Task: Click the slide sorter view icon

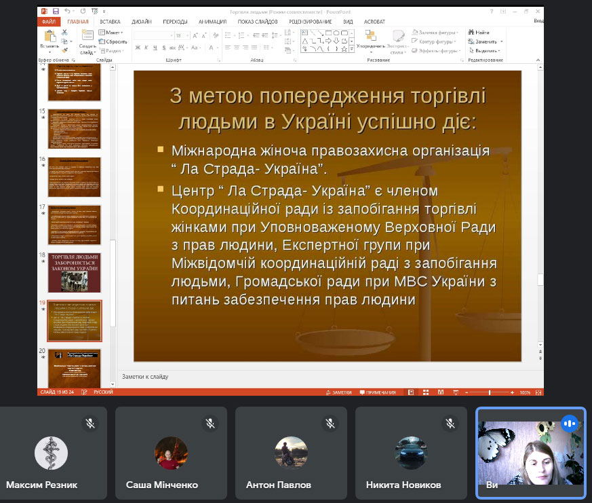Action: point(426,392)
